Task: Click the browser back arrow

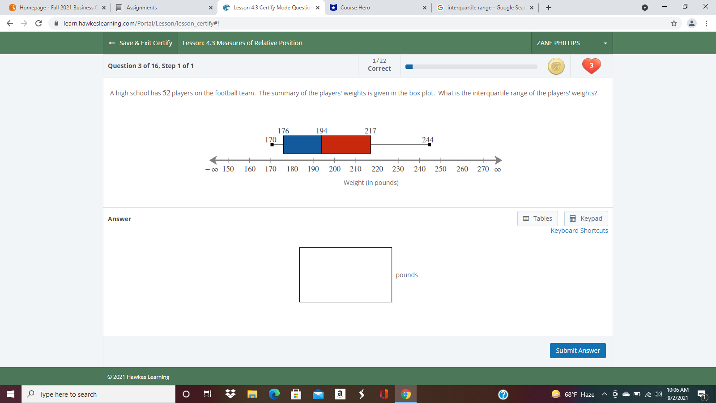Action: pyautogui.click(x=10, y=23)
